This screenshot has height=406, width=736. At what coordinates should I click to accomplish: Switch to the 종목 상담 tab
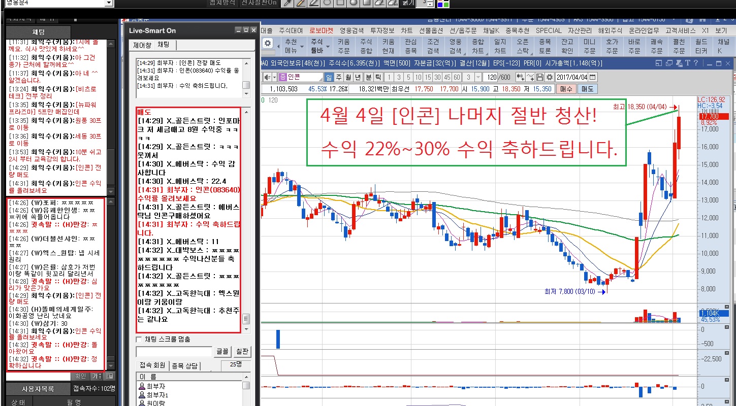coord(185,366)
